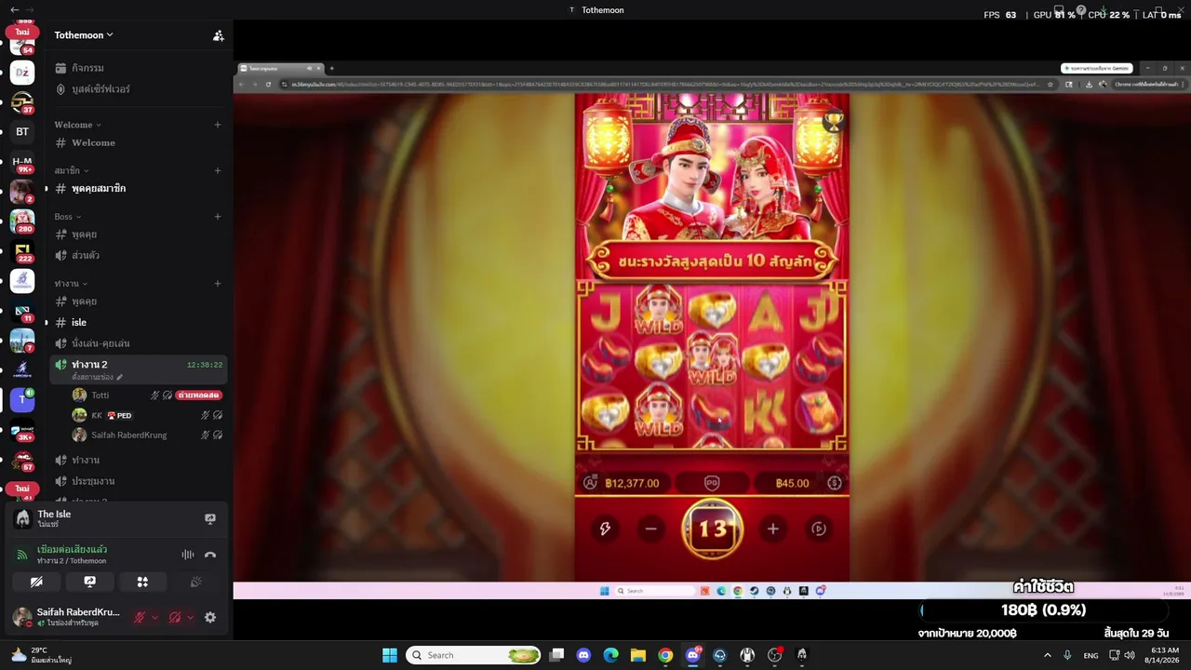Screen dimensions: 1191x670
Task: Open the Dz server icon
Action: 22,73
